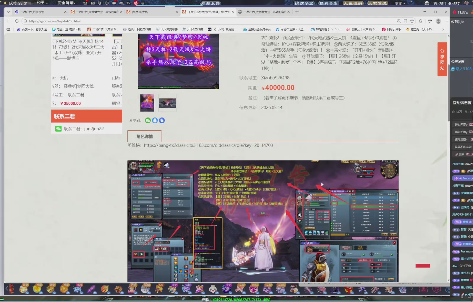
Task: Click the panda icon near coordinates display
Action: click(427, 3)
